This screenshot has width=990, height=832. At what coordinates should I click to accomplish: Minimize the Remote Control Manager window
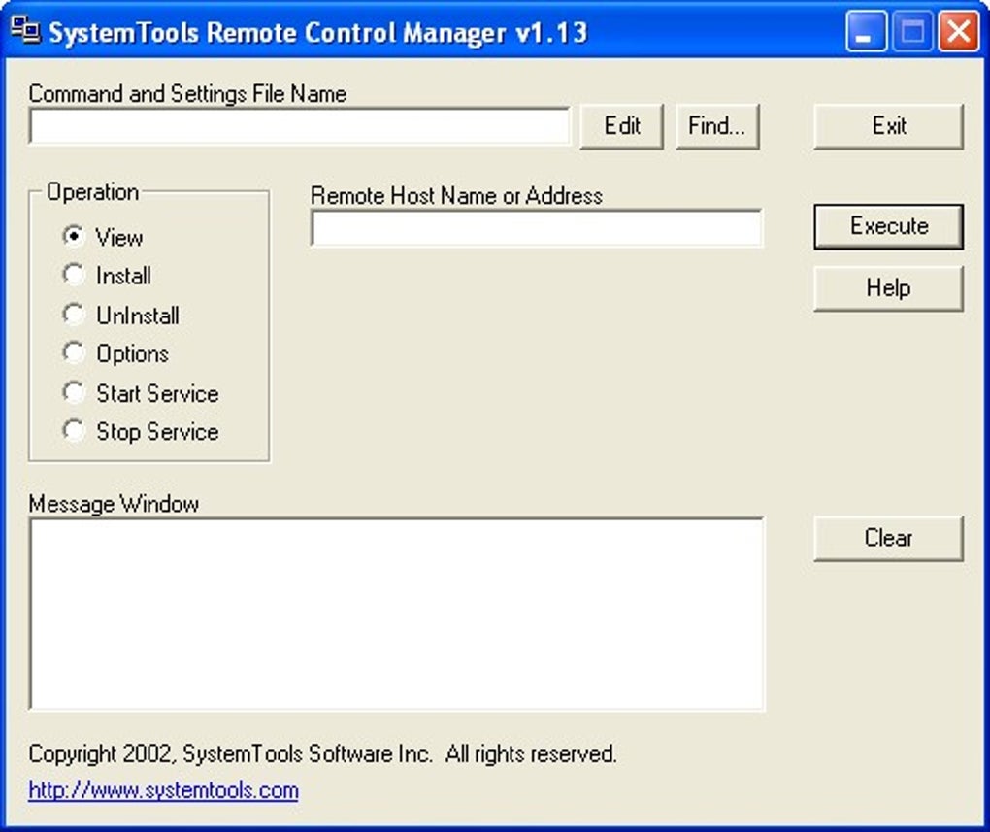point(866,30)
